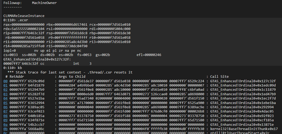Click call site GTA5_Enhanced!Ordinal0+0x92f023

point(242,116)
